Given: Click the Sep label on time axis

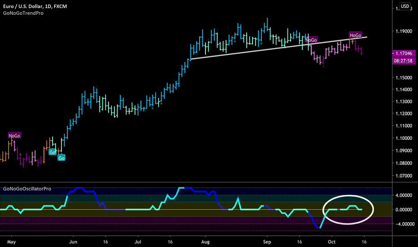Looking at the screenshot, I should pos(267,242).
